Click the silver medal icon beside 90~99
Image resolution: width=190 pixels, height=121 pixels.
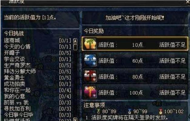pyautogui.click(x=130, y=112)
